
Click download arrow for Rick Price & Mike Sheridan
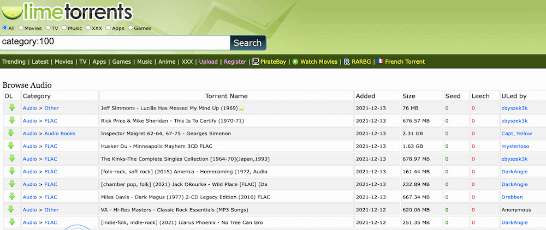(12, 120)
